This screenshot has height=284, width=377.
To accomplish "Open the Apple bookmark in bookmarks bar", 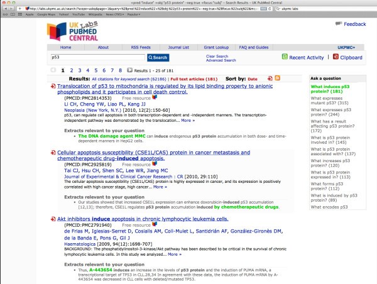I will (30, 14).
